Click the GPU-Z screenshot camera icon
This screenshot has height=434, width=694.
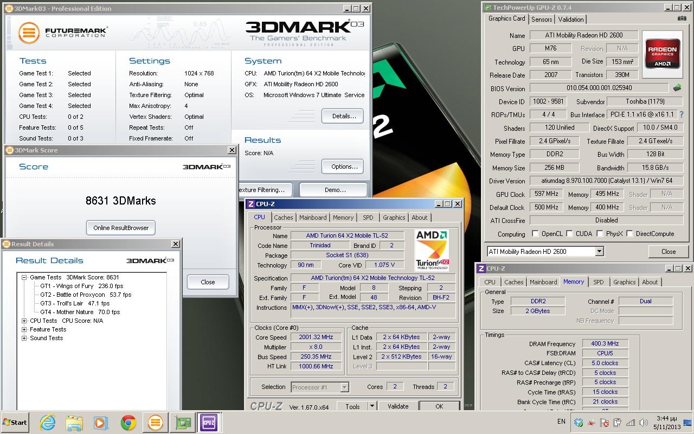point(682,18)
